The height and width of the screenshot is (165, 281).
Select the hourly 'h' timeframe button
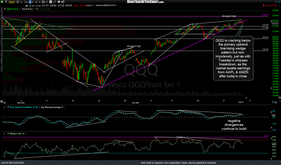click(x=30, y=2)
